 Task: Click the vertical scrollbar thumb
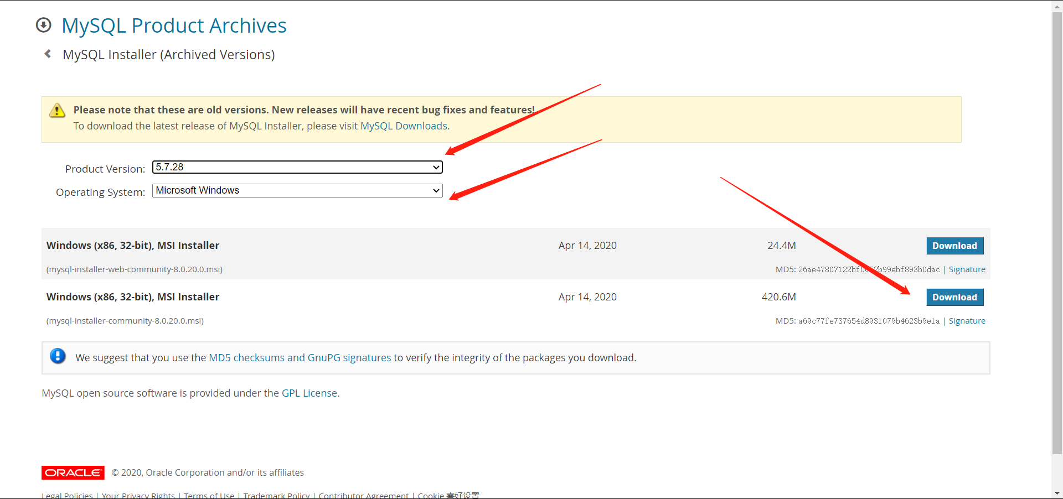pyautogui.click(x=1057, y=232)
